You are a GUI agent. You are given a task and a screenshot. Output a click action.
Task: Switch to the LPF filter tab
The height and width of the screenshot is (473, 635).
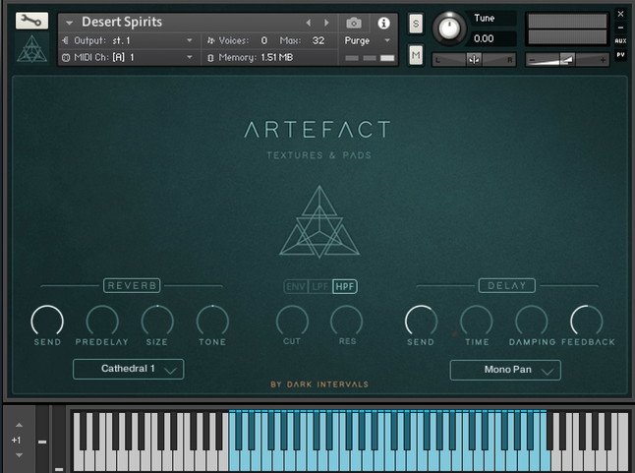tap(319, 286)
